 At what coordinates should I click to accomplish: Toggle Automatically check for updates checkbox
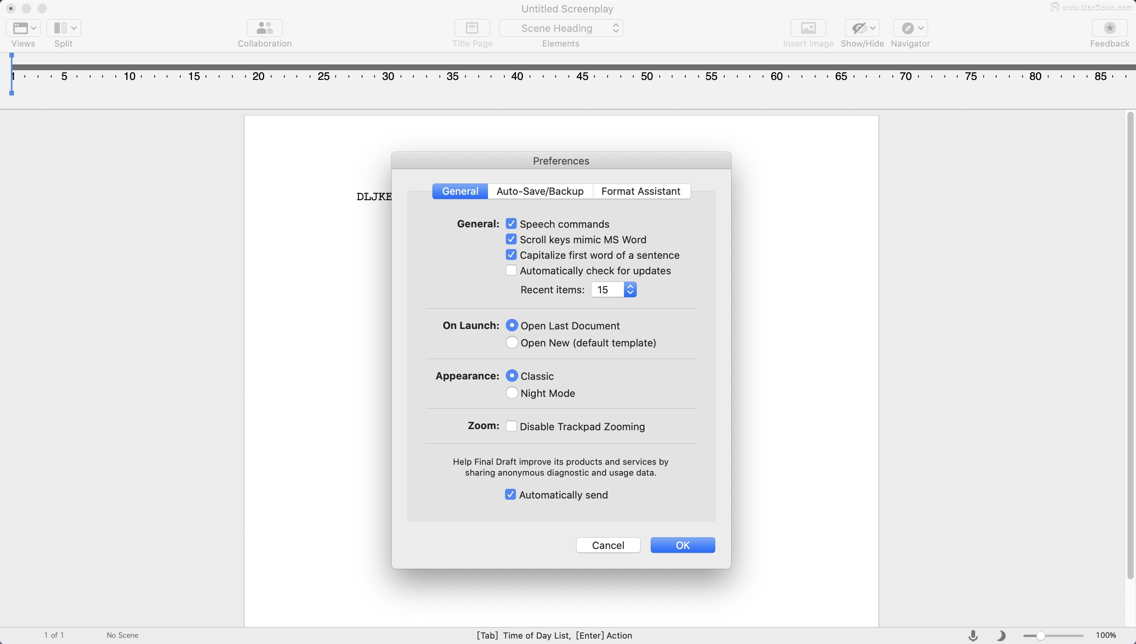point(510,271)
